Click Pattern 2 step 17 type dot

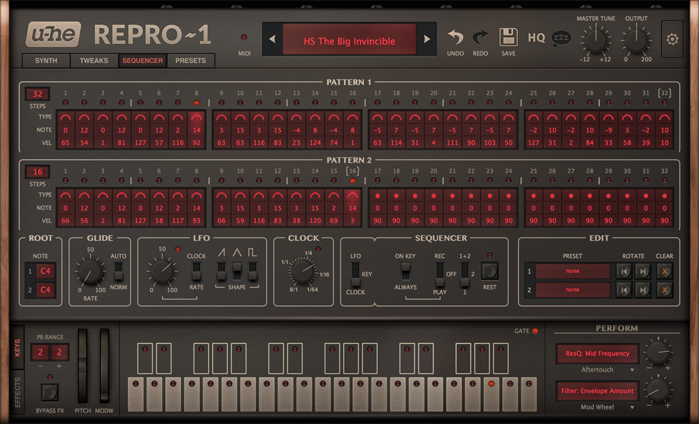point(377,196)
